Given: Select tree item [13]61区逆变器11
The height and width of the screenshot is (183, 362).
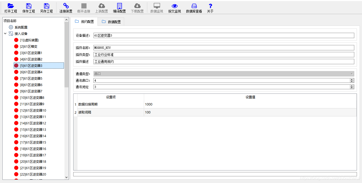Looking at the screenshot, I should [x=33, y=117].
